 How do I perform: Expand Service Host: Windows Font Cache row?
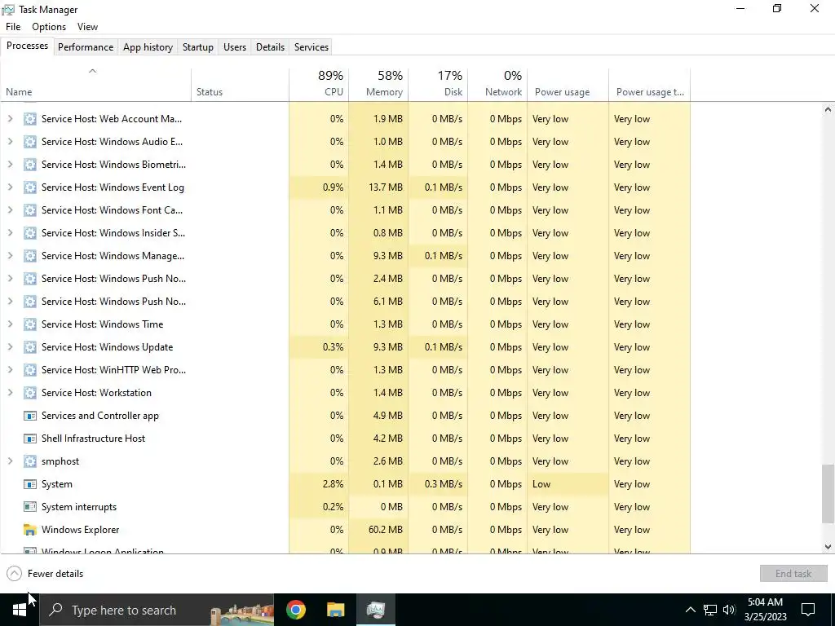10,210
